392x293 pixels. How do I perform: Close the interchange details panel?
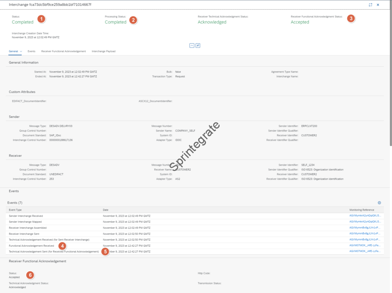tap(378, 5)
